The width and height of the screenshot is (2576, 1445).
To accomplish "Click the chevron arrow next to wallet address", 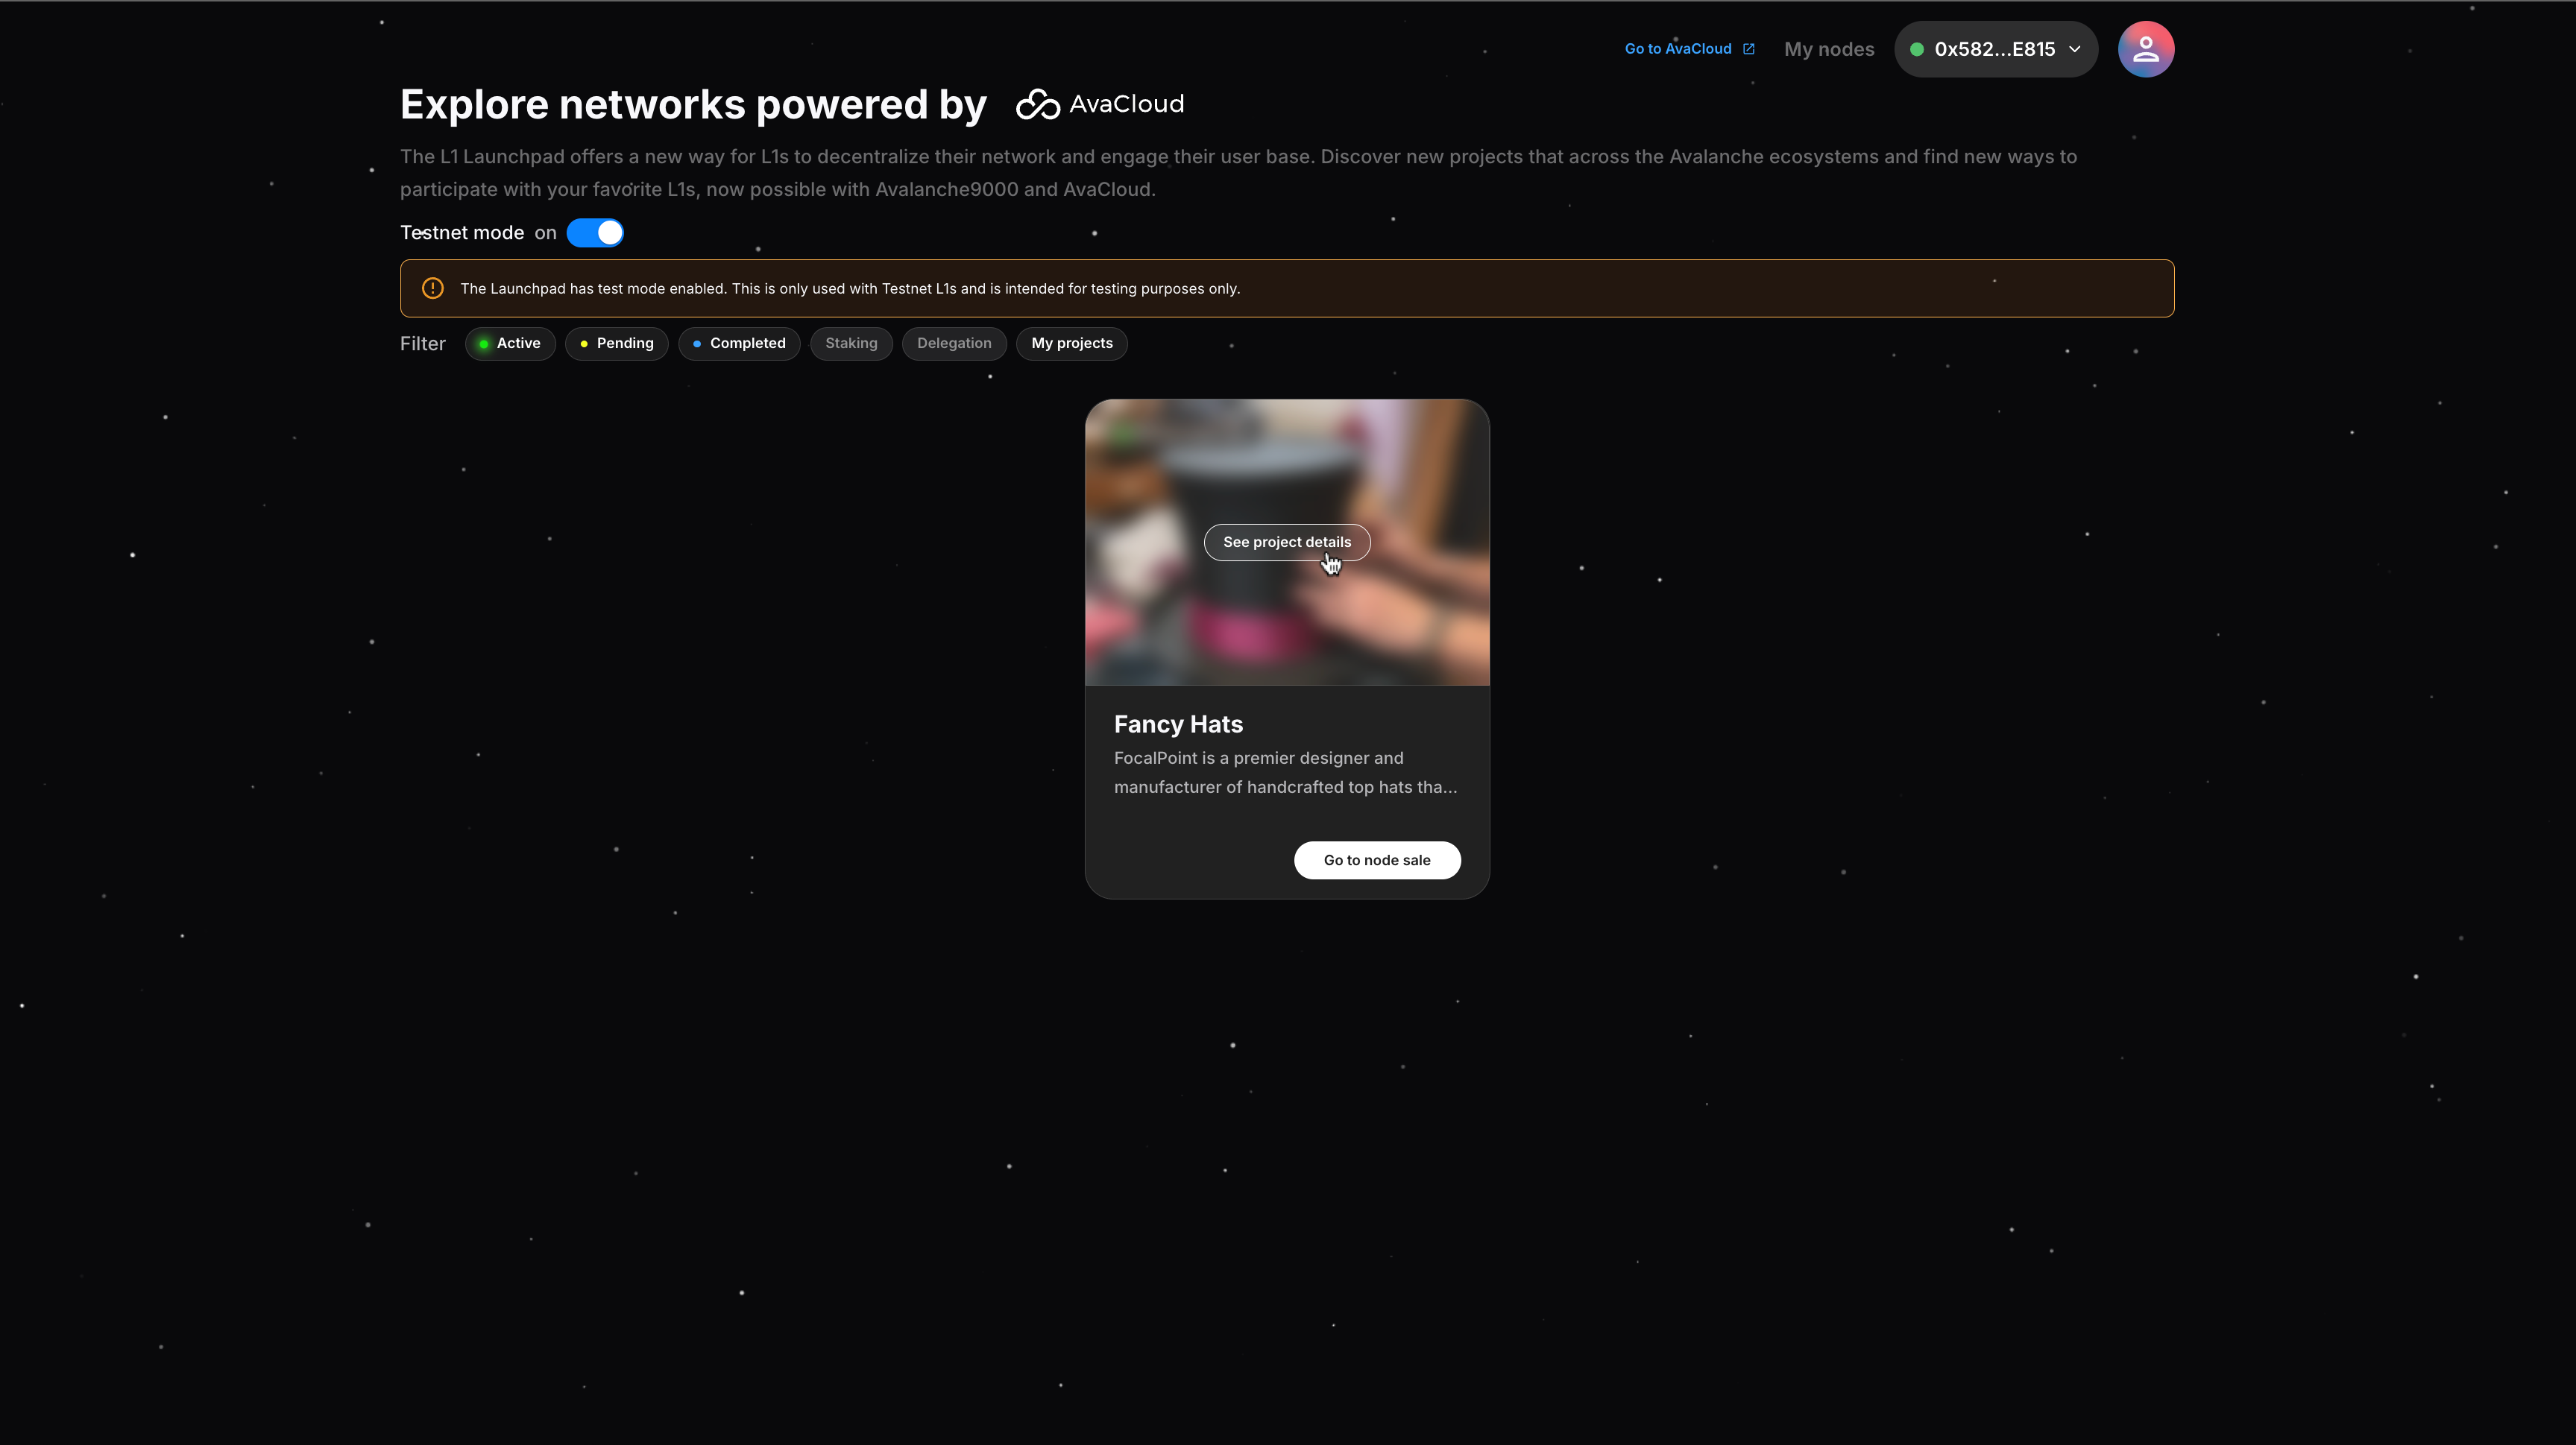I will pyautogui.click(x=2075, y=49).
